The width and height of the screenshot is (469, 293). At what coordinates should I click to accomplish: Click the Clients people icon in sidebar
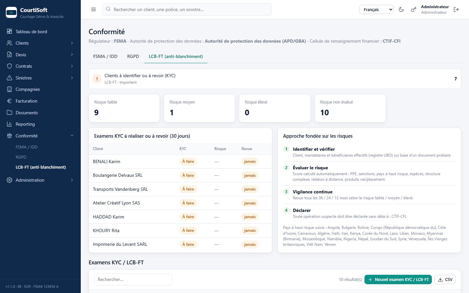click(x=9, y=43)
